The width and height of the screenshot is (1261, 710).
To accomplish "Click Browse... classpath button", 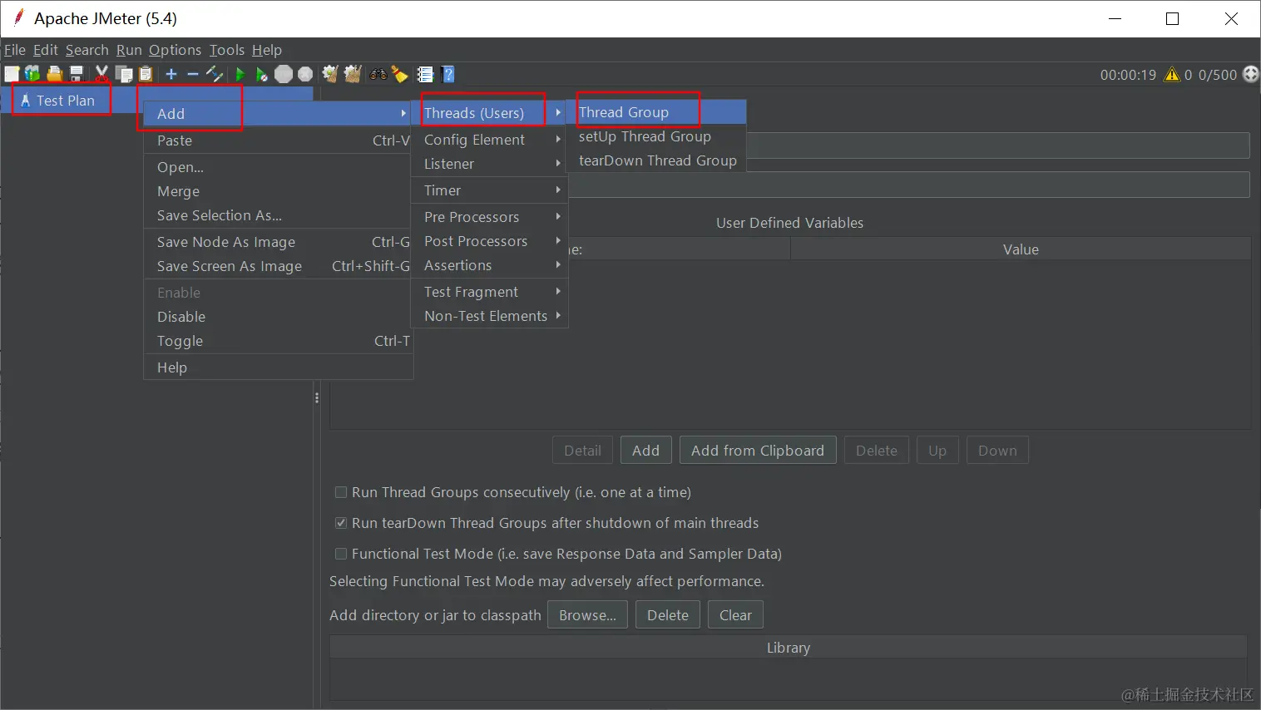I will point(587,615).
